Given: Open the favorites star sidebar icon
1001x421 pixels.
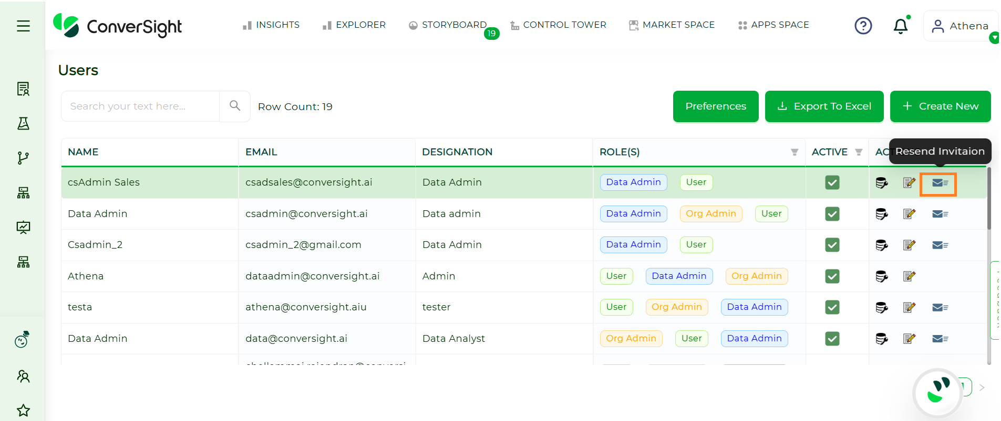Looking at the screenshot, I should (x=23, y=410).
